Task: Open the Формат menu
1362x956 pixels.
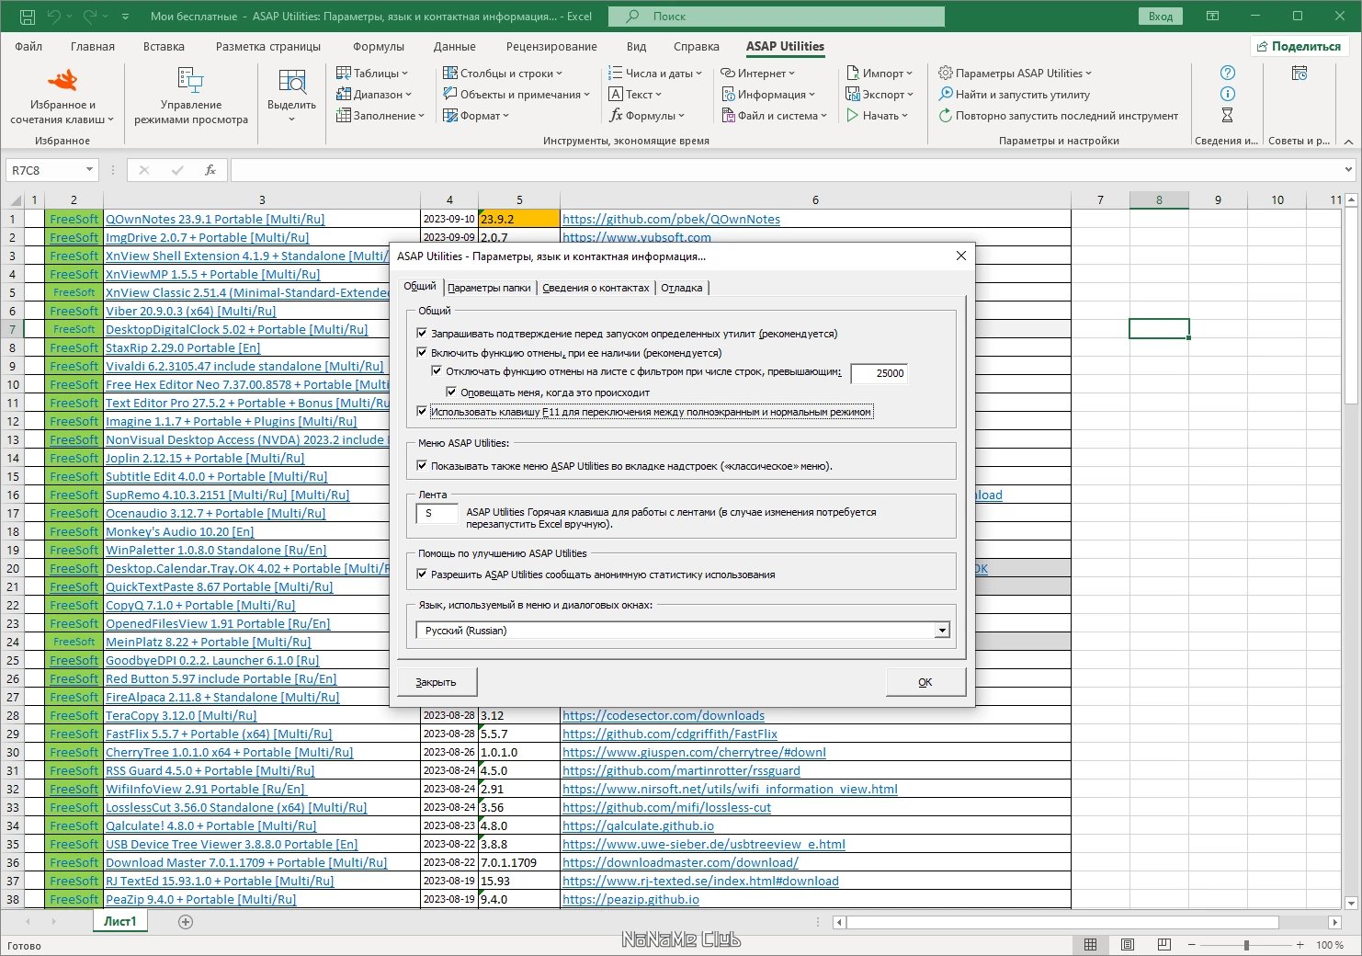Action: pyautogui.click(x=475, y=116)
